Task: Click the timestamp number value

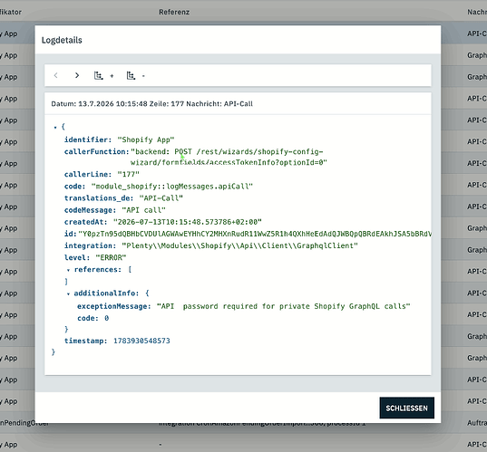Action: tap(141, 341)
